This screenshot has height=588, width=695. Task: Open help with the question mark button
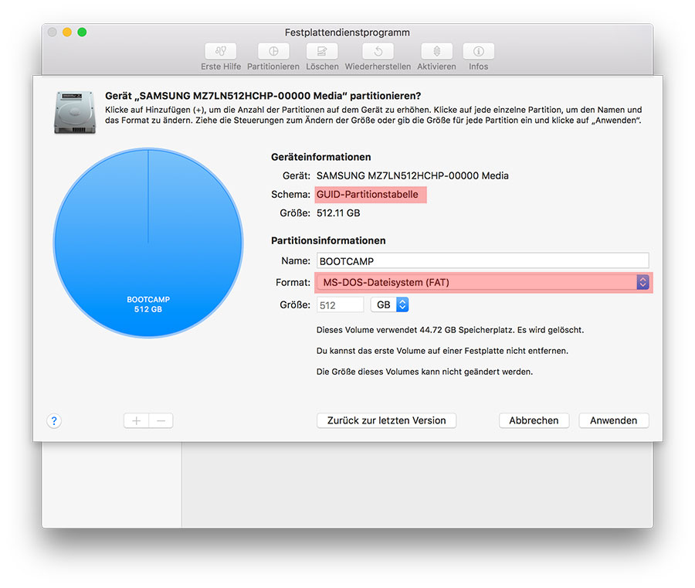(53, 421)
